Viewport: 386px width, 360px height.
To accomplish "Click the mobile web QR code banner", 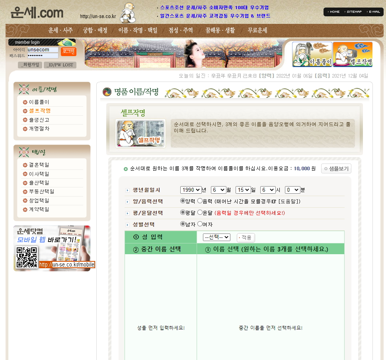I will pyautogui.click(x=52, y=248).
